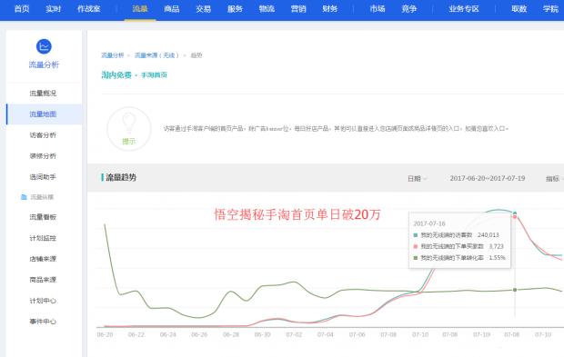Open the 业务专区 top nav tab
Screen dimensions: 564x357
point(464,9)
